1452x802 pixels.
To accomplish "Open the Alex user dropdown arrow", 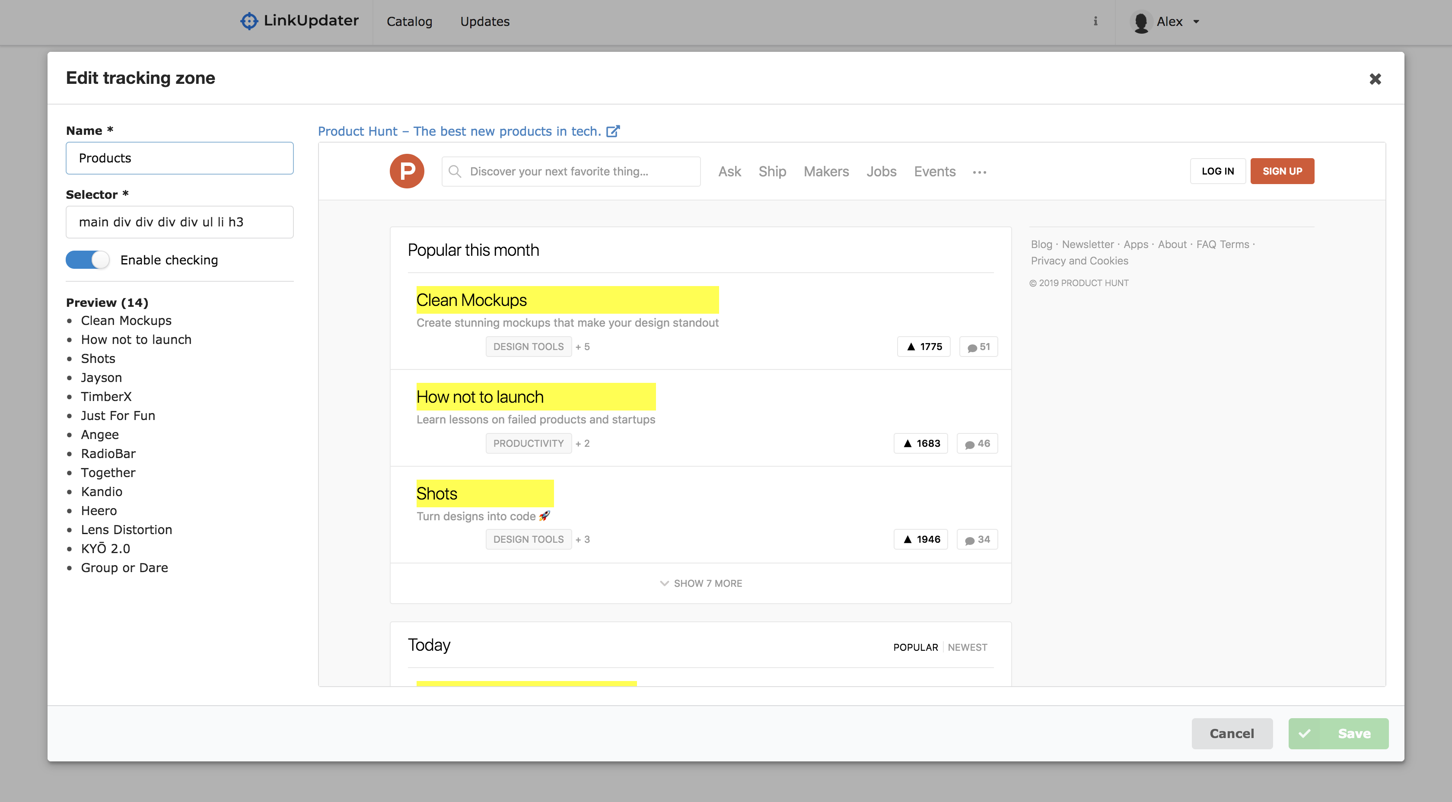I will pos(1196,22).
